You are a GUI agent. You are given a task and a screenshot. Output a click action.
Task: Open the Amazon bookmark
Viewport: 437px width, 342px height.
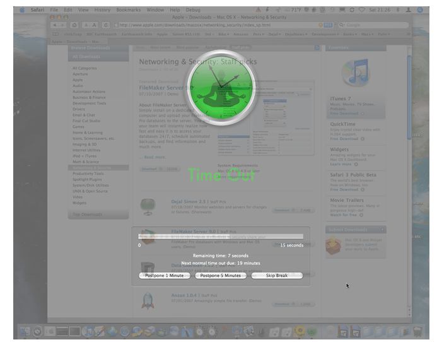[x=241, y=34]
